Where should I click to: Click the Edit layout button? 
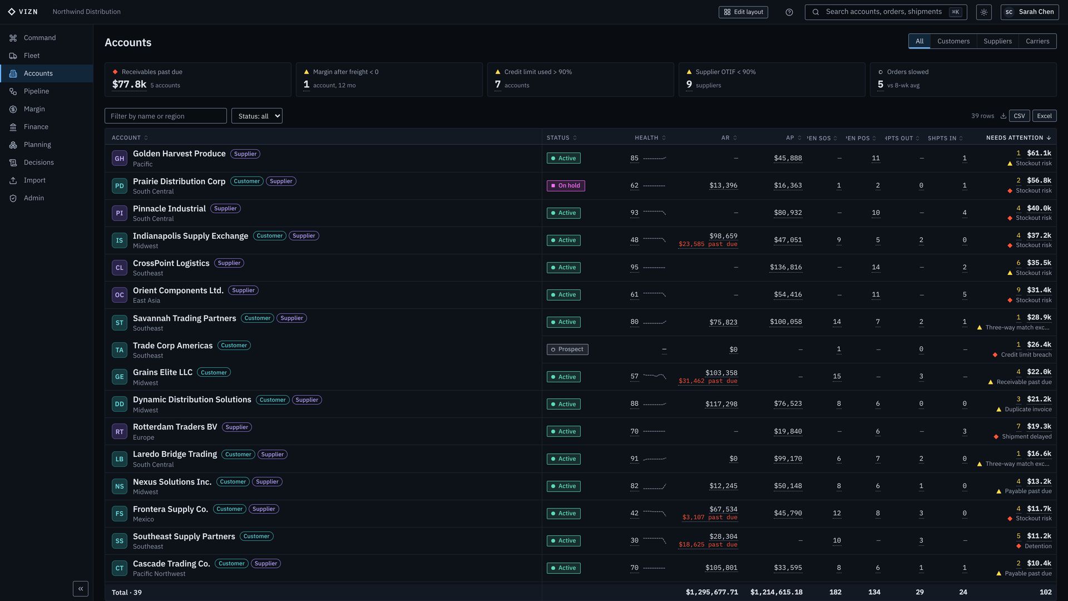point(743,12)
